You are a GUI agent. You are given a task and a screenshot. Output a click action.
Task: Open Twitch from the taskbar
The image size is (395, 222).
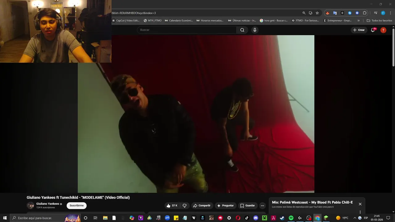pos(141,218)
